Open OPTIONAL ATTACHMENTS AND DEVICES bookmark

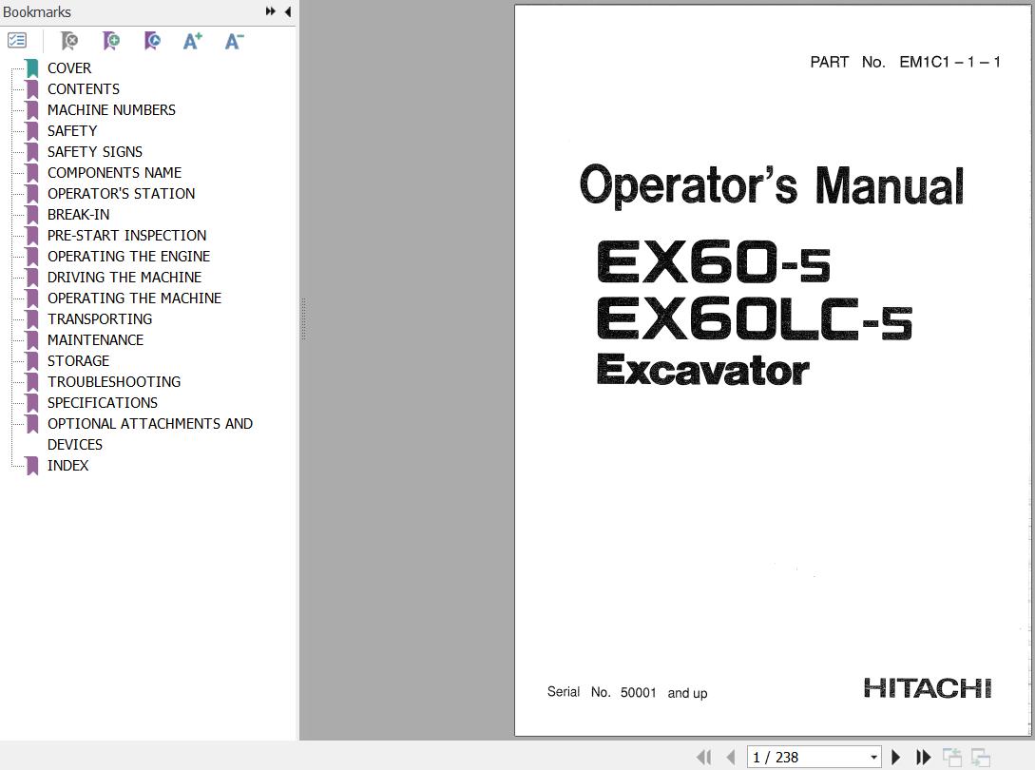[150, 433]
